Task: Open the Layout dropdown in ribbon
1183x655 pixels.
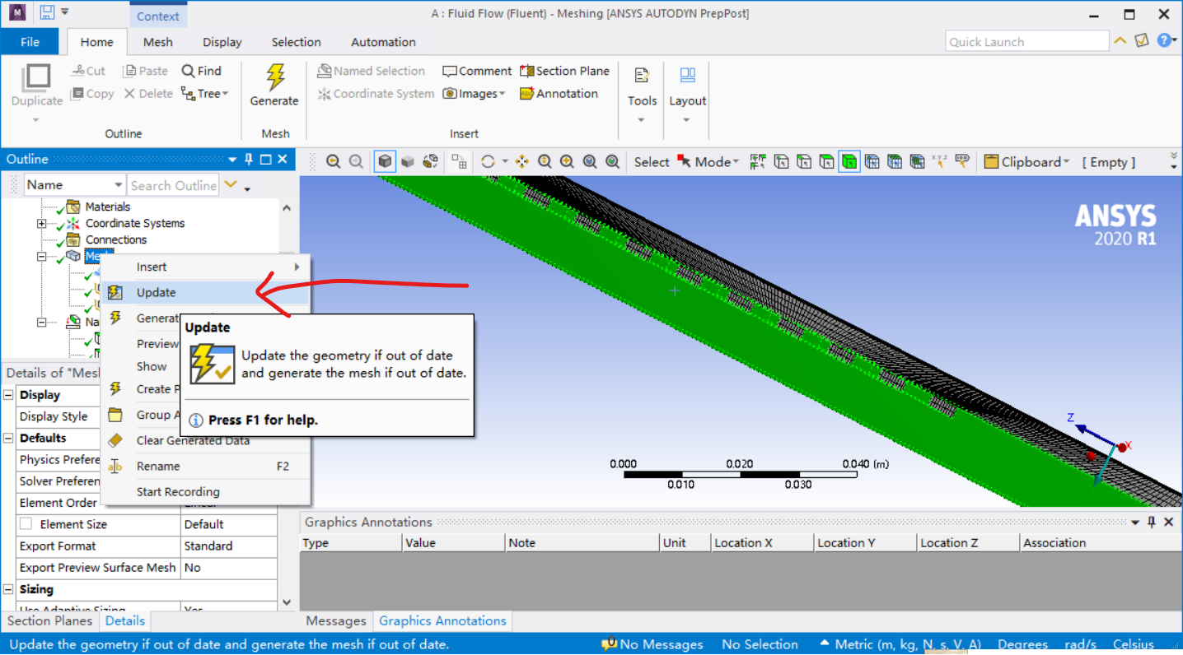Action: coord(687,120)
